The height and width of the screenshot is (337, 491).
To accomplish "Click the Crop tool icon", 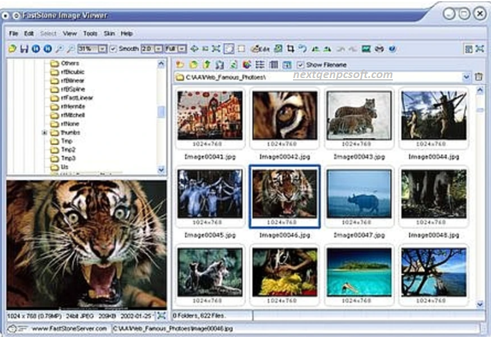I will tap(290, 49).
